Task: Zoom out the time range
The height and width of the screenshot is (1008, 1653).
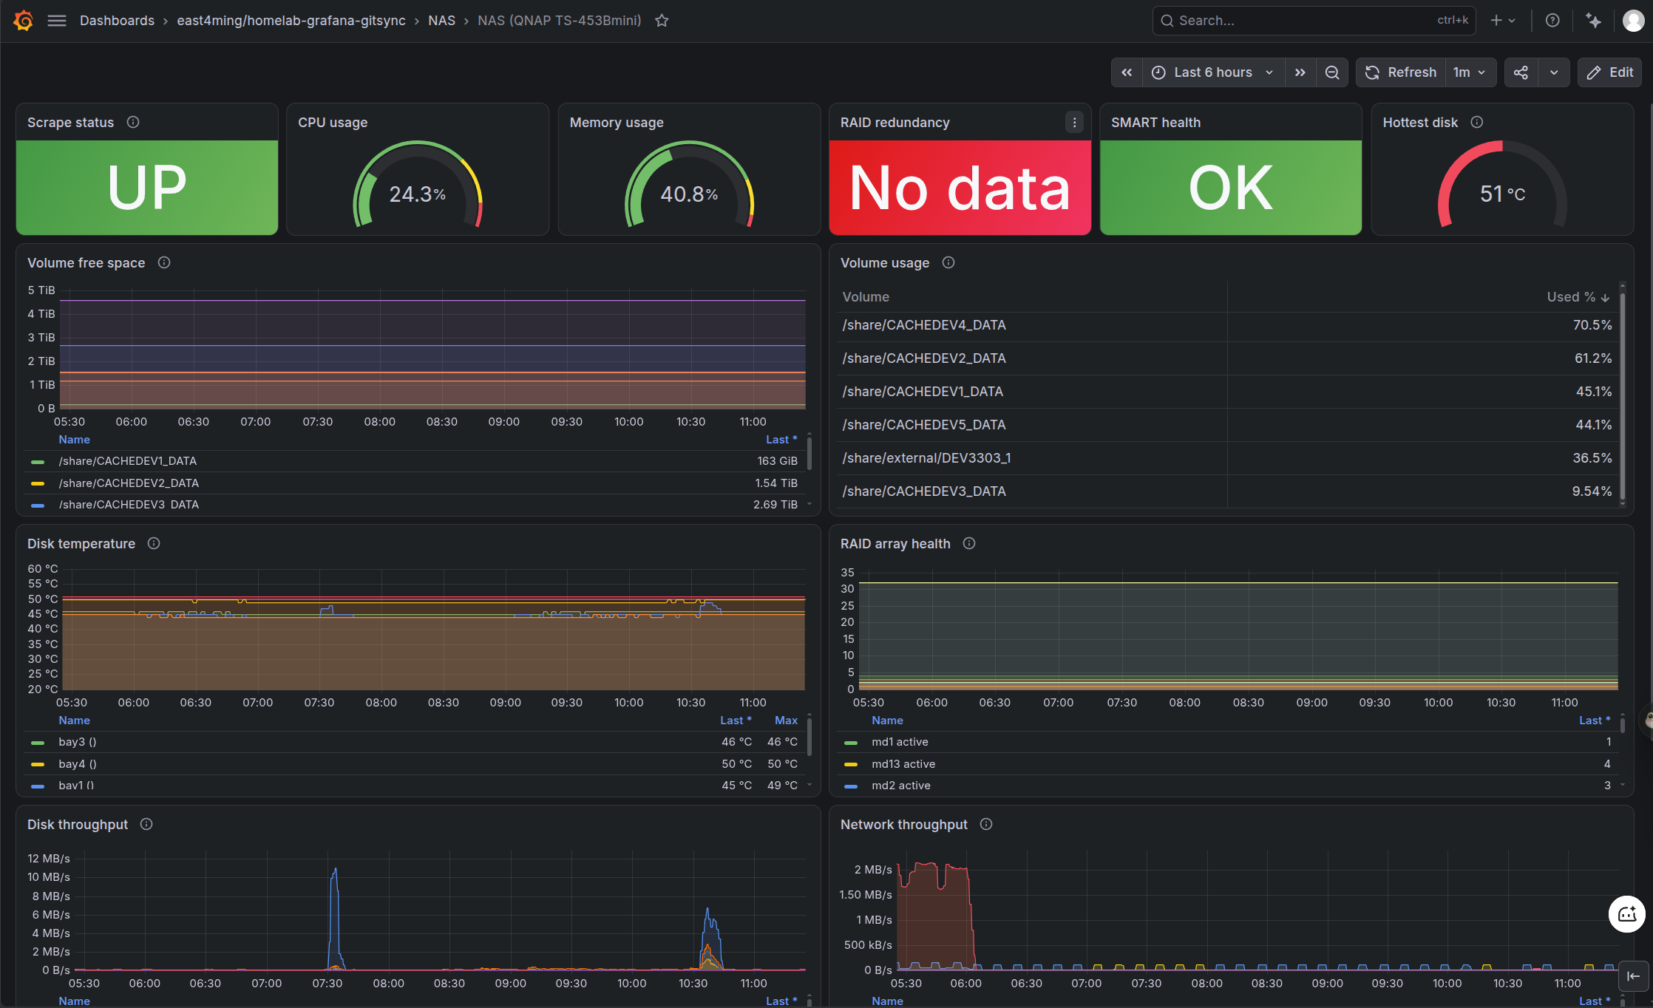Action: click(x=1332, y=72)
